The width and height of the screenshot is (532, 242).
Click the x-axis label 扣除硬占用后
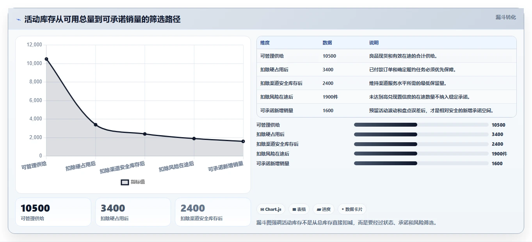(81, 166)
